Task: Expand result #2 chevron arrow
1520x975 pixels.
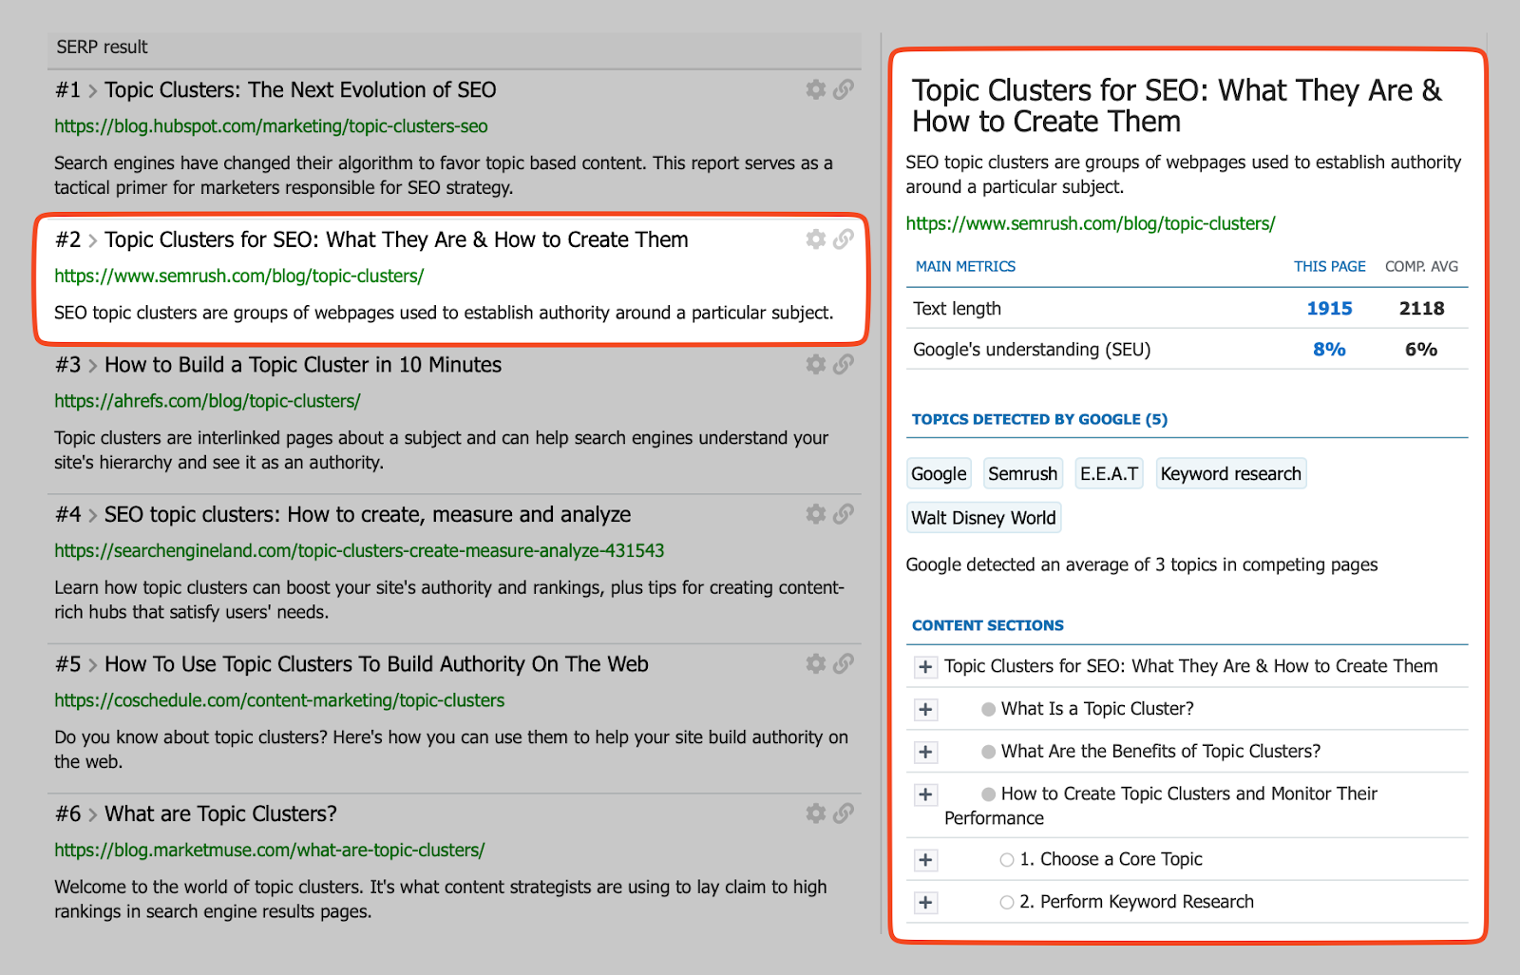Action: pos(93,240)
